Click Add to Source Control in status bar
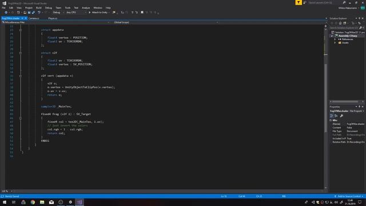 point(349,196)
